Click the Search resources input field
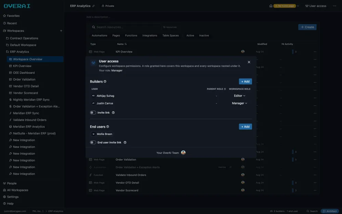The width and height of the screenshot is (342, 214). coord(126,27)
